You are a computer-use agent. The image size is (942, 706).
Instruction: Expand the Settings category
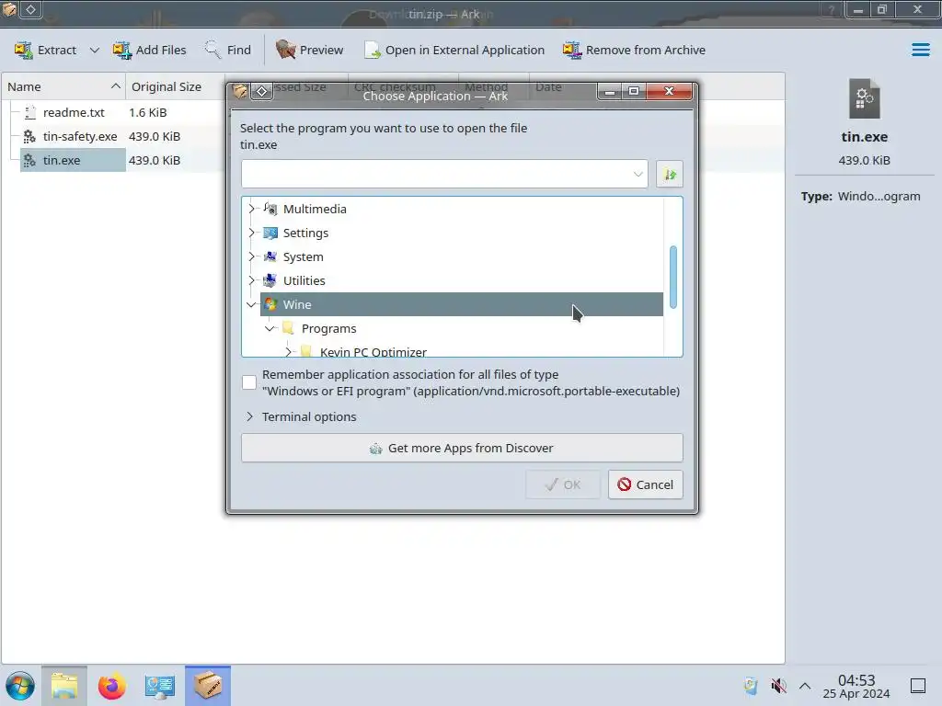pyautogui.click(x=252, y=233)
